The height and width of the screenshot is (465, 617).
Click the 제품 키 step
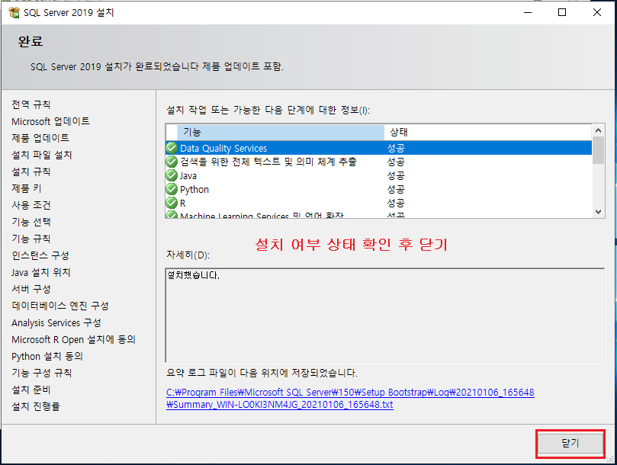pos(27,188)
